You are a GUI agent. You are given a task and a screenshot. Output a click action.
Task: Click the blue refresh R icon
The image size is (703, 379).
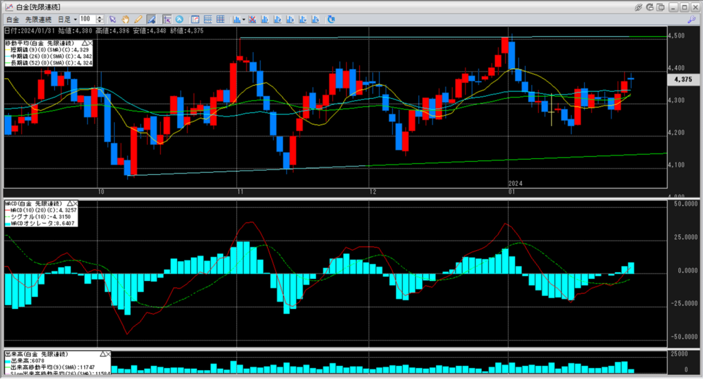pyautogui.click(x=331, y=19)
